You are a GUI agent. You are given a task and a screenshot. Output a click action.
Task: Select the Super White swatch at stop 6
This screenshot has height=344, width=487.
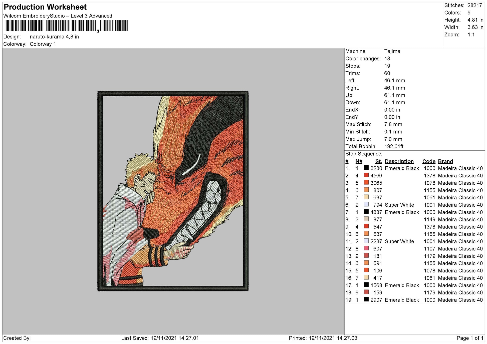click(366, 205)
